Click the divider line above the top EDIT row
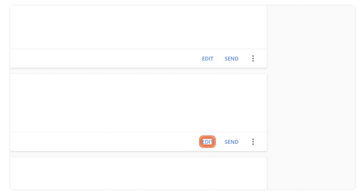This screenshot has height=195, width=363. click(x=138, y=49)
